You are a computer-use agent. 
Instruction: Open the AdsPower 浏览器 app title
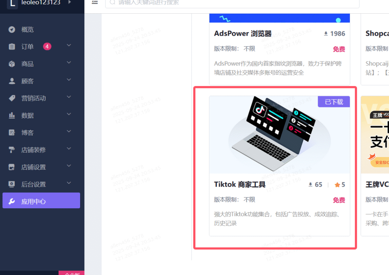(x=243, y=33)
